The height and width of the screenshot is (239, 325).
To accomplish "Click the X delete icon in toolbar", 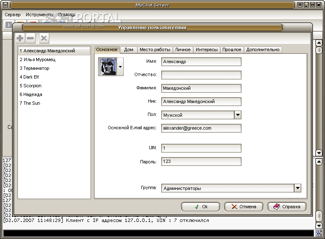I will coord(44,38).
